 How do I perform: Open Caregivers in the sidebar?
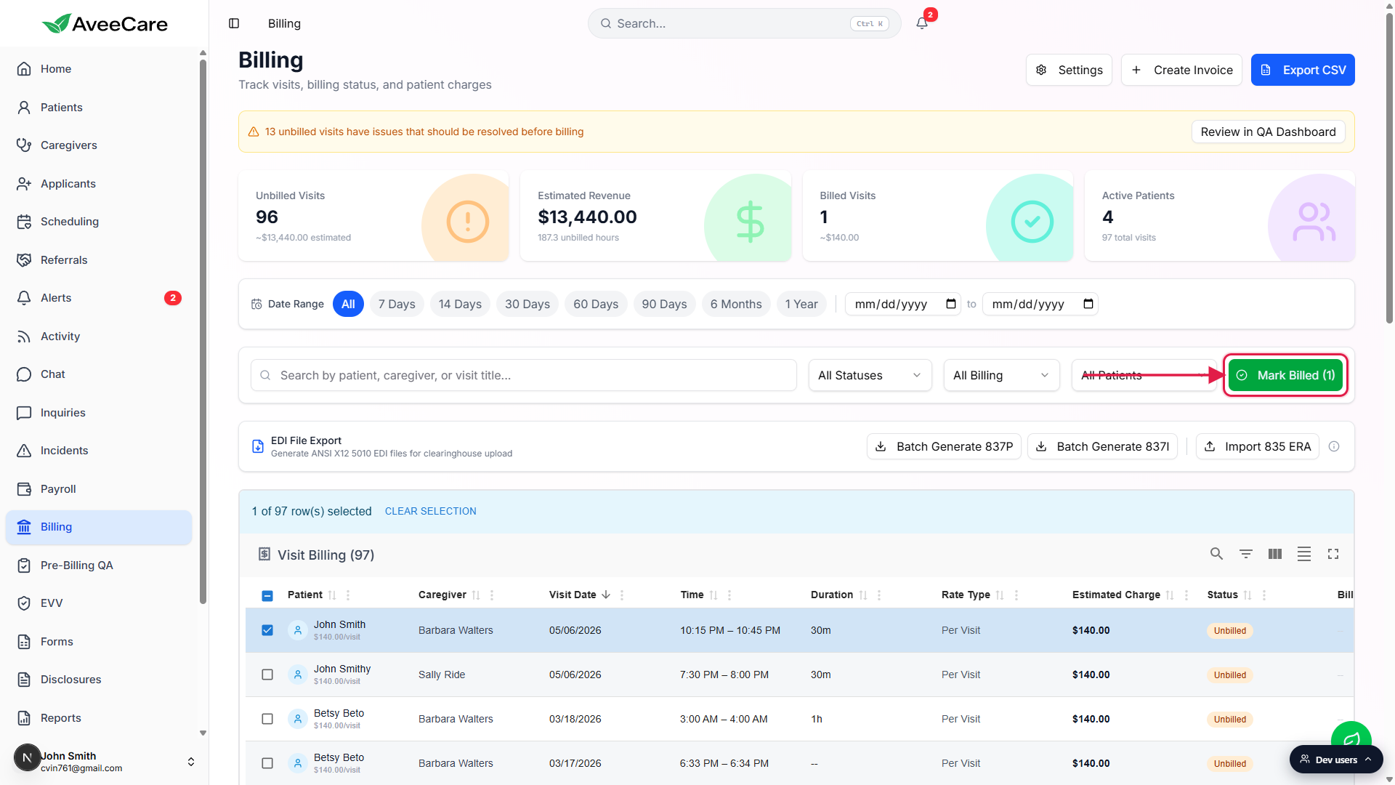99,145
